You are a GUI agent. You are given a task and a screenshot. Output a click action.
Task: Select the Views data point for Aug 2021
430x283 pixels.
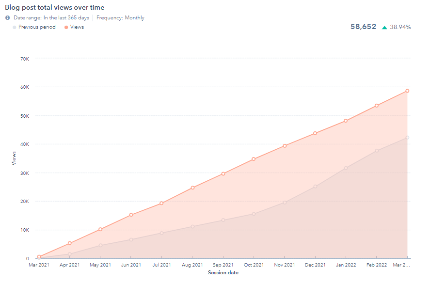(192, 188)
